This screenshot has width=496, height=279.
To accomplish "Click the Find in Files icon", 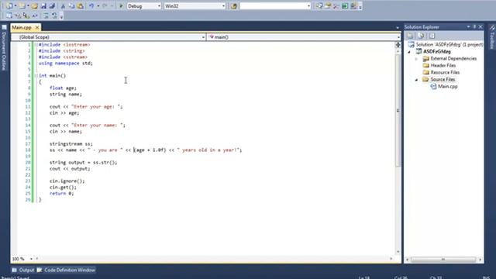I will [234, 6].
